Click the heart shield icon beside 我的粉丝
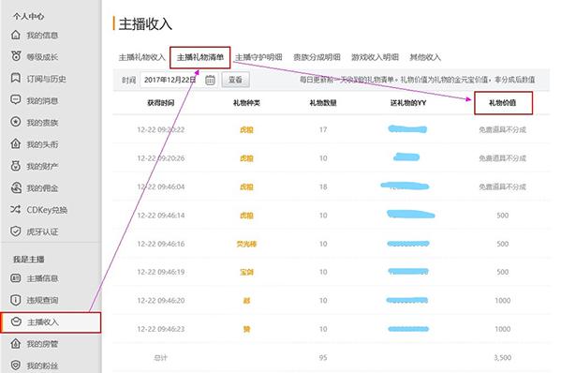 coord(15,366)
